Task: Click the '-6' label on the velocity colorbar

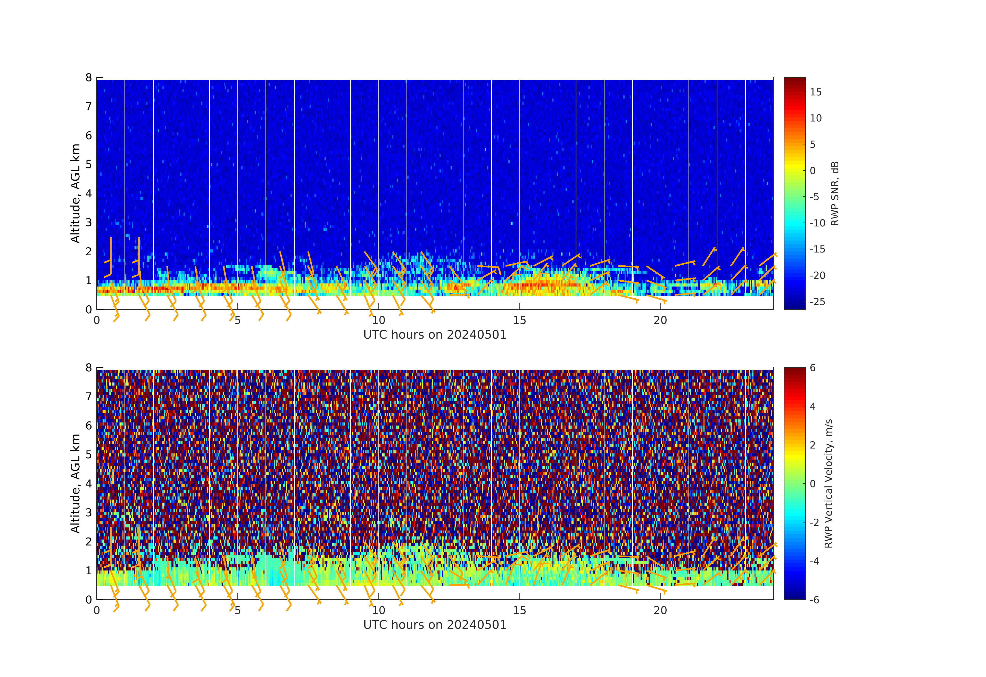Action: click(x=814, y=600)
